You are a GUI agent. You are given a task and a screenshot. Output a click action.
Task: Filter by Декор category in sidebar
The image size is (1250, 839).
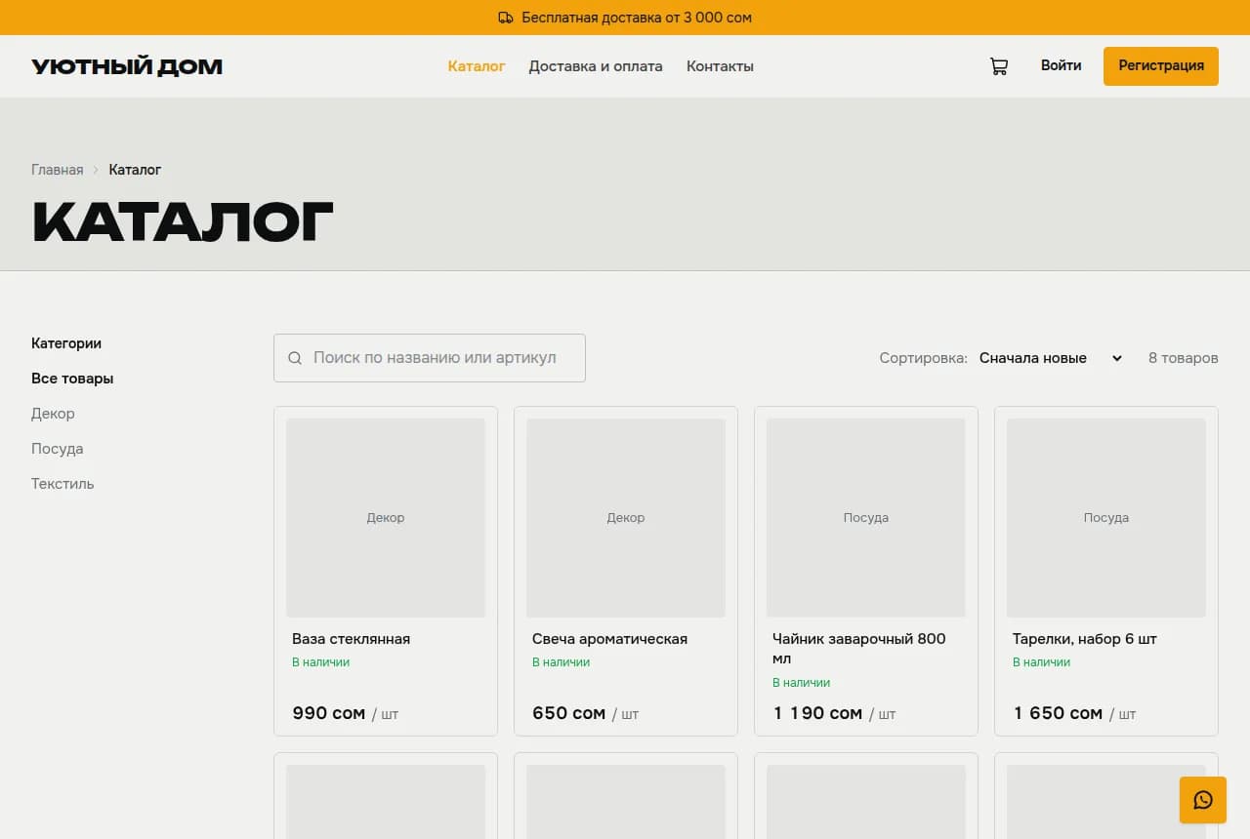tap(53, 414)
